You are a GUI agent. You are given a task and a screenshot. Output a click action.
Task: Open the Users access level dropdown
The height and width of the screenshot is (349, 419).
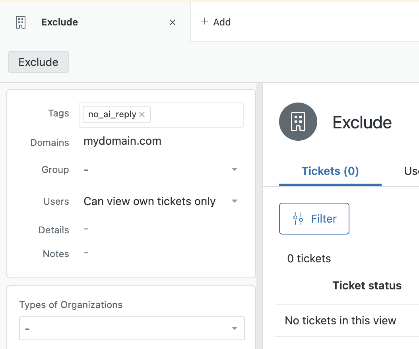pyautogui.click(x=234, y=201)
